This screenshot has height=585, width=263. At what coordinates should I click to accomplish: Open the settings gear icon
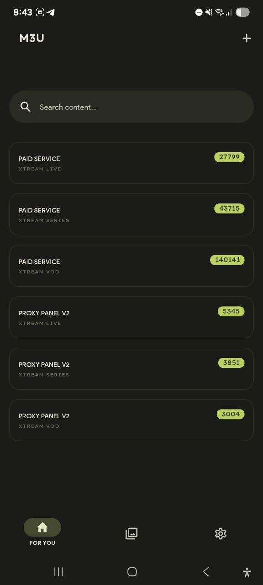click(x=221, y=533)
